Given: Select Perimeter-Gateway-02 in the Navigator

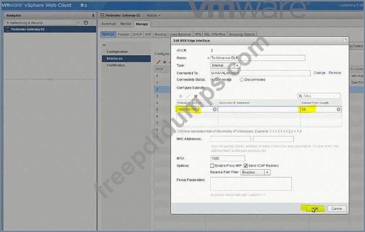Looking at the screenshot, I should [x=50, y=29].
